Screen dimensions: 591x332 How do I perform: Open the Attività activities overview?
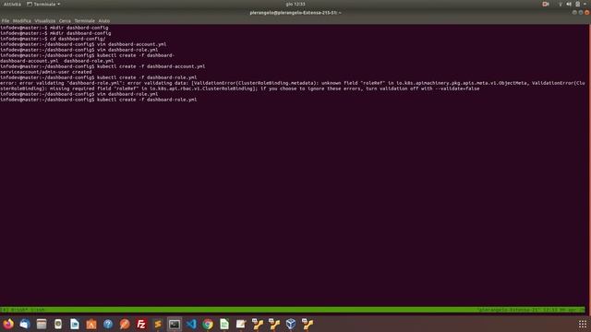[12, 4]
